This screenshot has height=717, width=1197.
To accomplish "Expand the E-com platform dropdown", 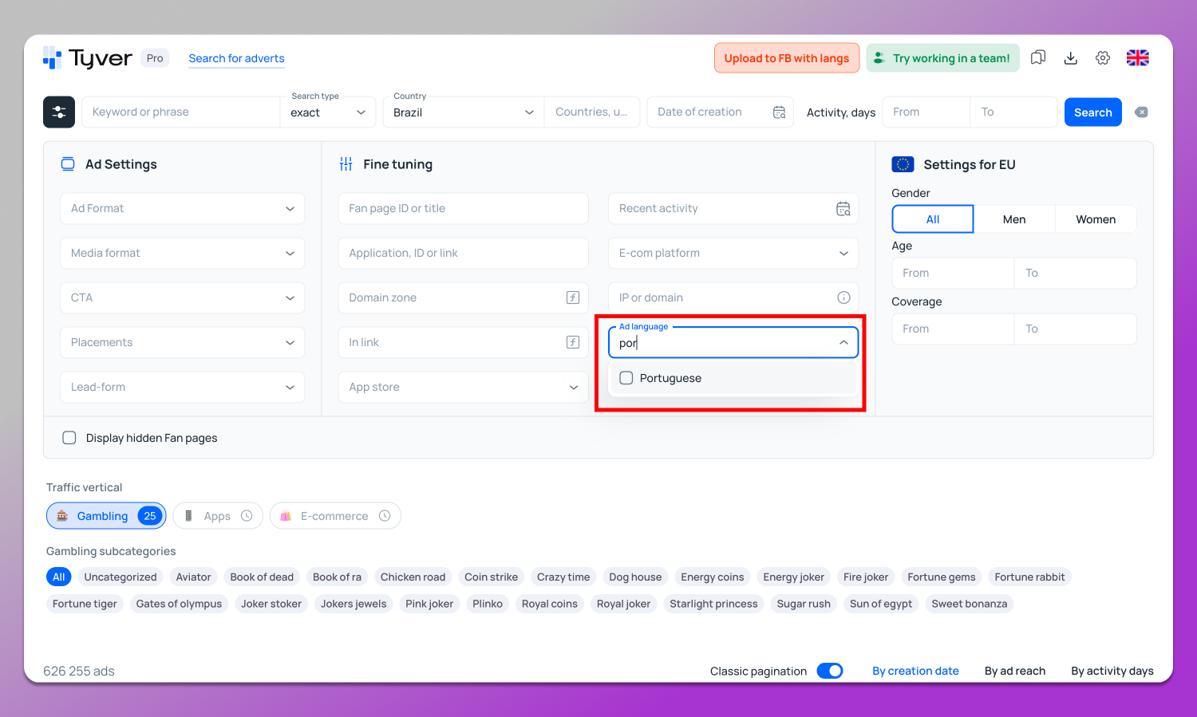I will point(733,254).
